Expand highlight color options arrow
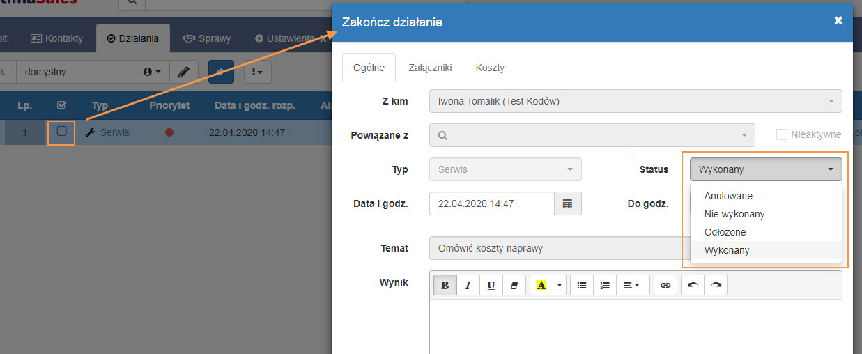 [559, 285]
